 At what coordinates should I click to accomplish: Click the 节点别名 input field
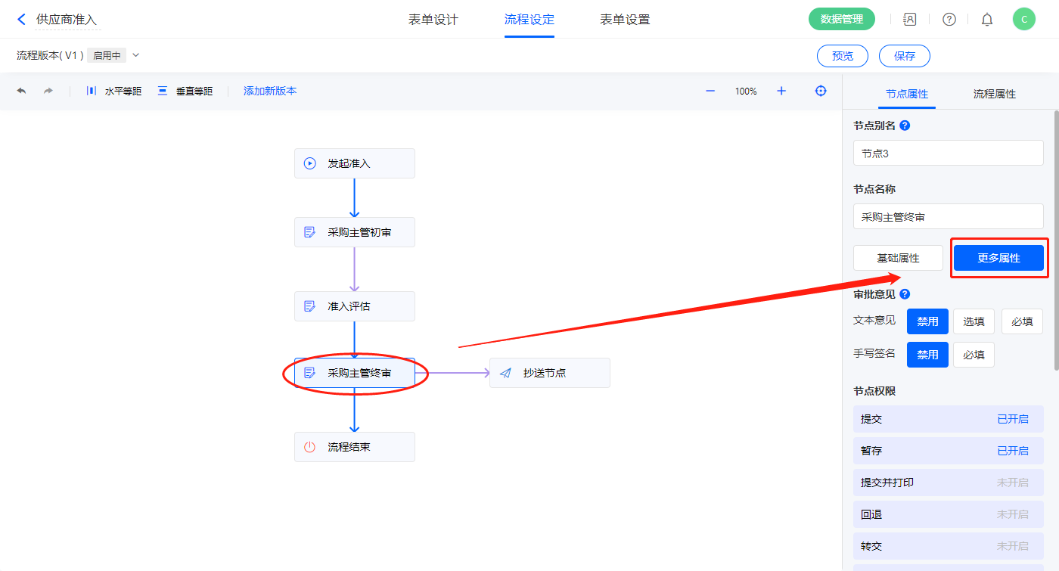coord(948,154)
